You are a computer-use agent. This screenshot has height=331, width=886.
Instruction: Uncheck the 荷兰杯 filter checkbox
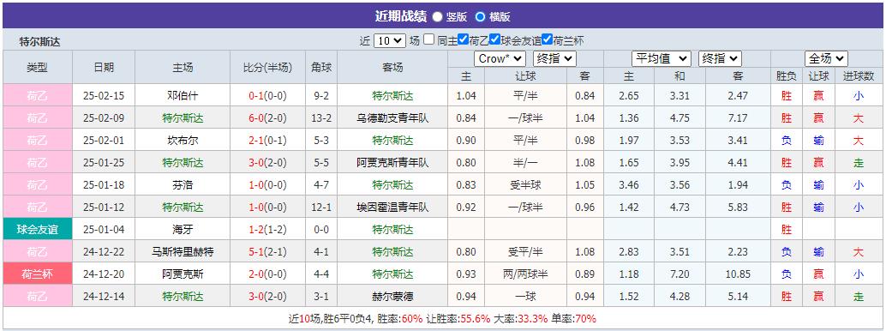point(547,40)
